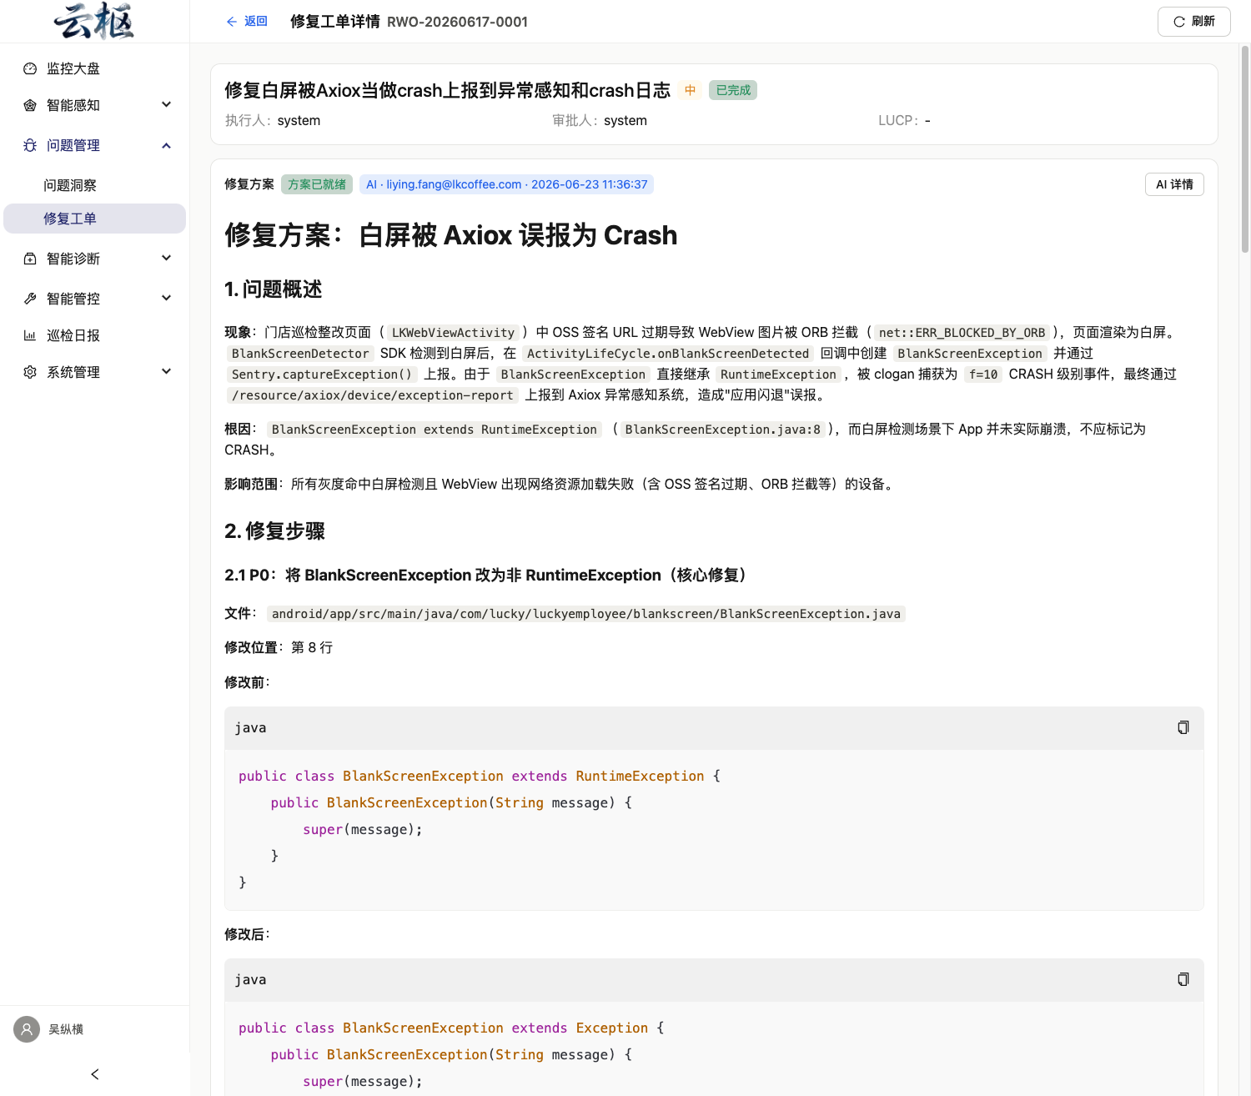The image size is (1251, 1096).
Task: Go back using the 返回 link
Action: 247,22
